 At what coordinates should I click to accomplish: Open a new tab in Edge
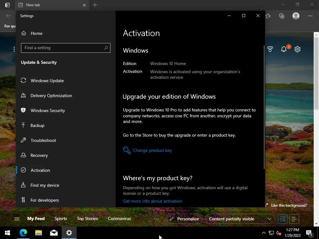[95, 5]
